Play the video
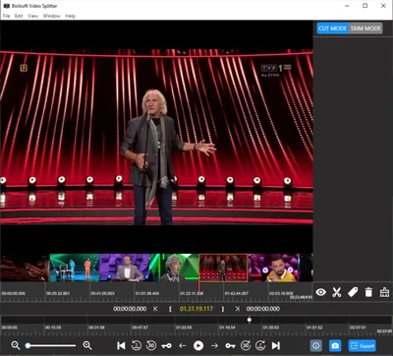 click(198, 345)
